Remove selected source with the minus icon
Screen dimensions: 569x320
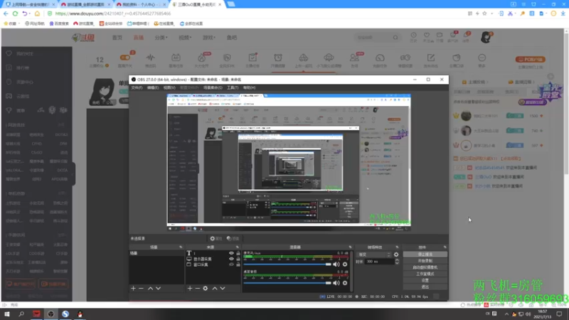[x=198, y=289]
